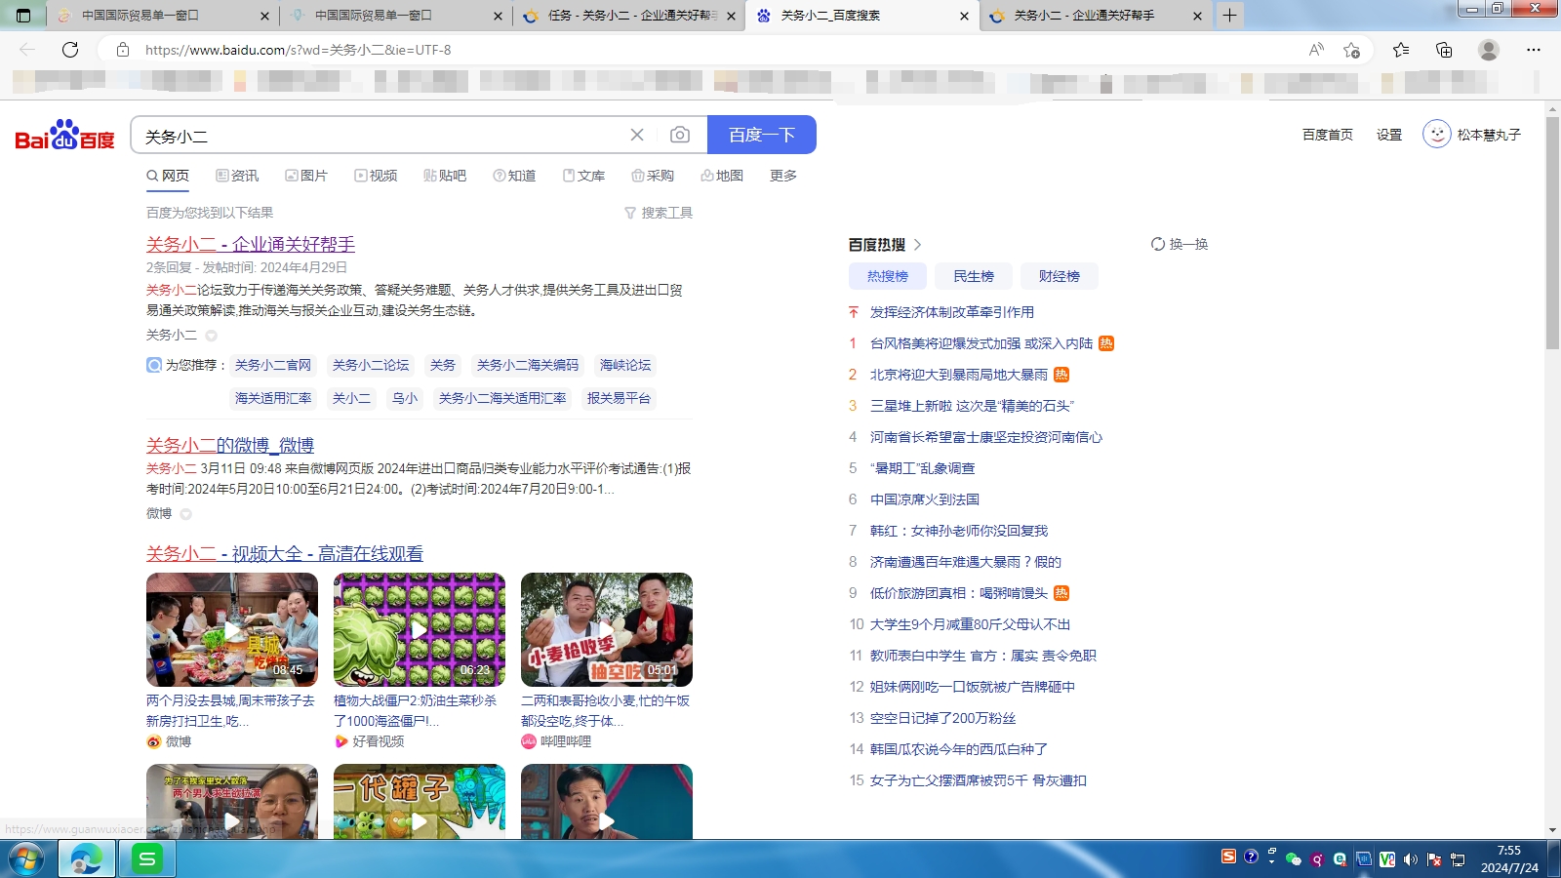Switch to 图片 tab

[306, 176]
